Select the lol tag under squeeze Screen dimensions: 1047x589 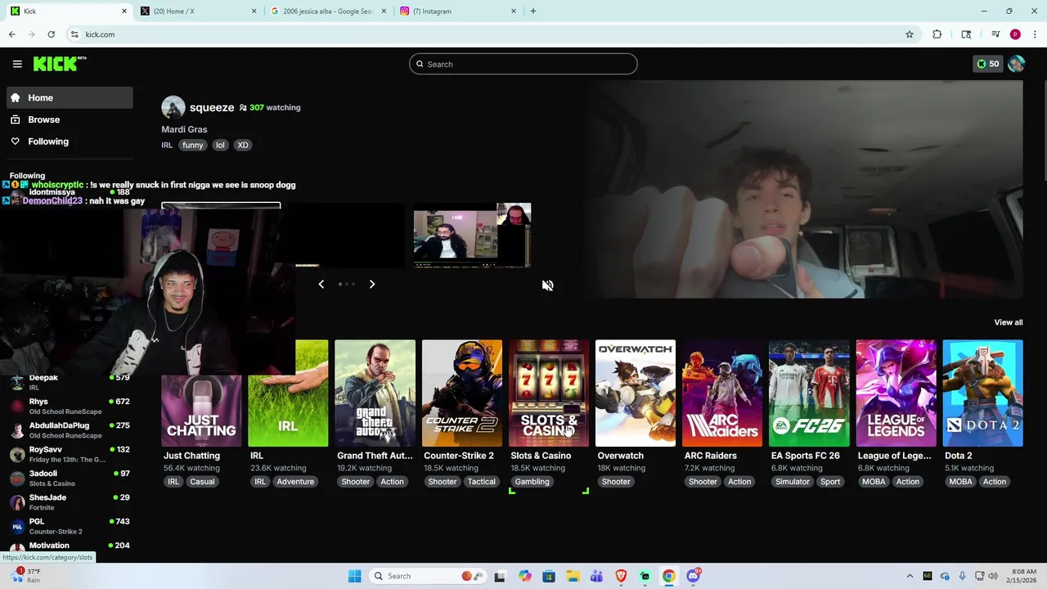click(220, 145)
